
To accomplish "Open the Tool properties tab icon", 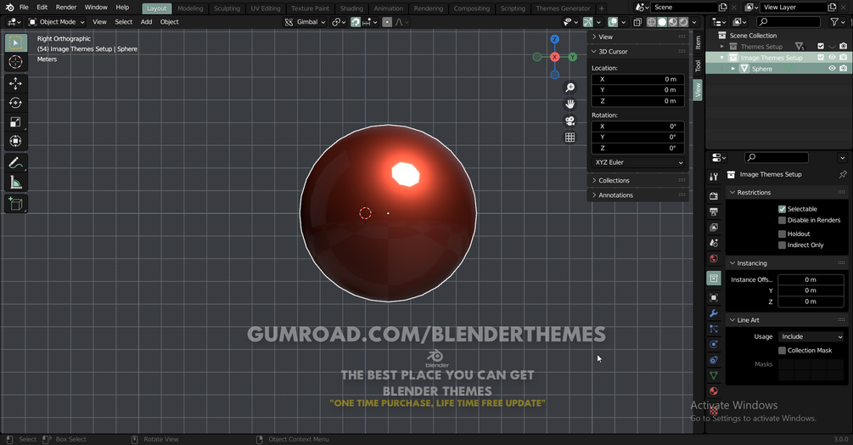I will tap(714, 177).
